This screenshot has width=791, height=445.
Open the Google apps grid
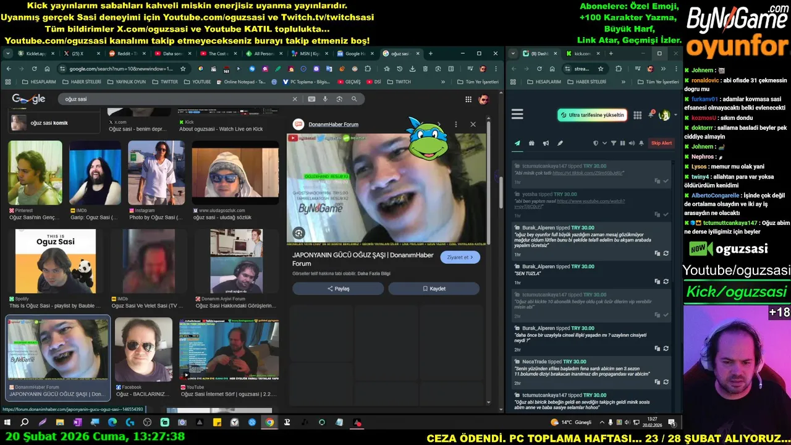pos(468,99)
